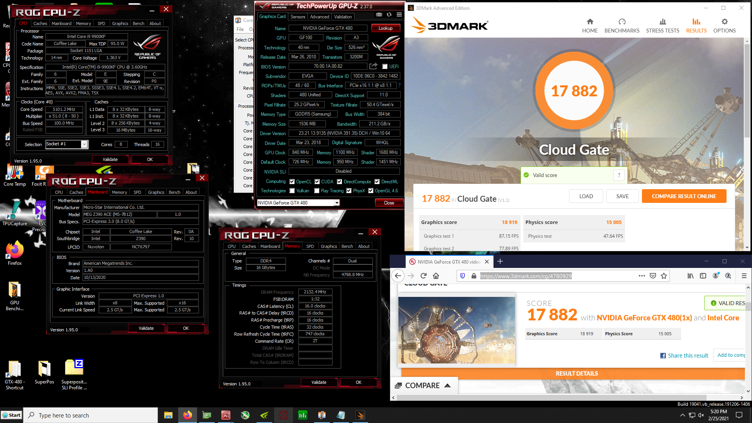Open 3DMark OPTIONS gear section
This screenshot has height=423, width=752.
tap(725, 26)
